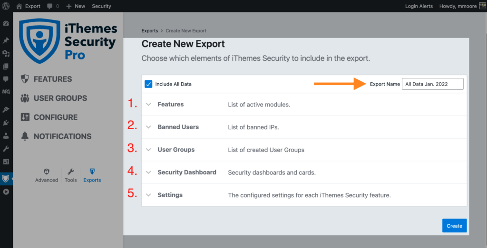Click 'Security dashboards and cards.' text
This screenshot has height=248, width=487.
[272, 172]
